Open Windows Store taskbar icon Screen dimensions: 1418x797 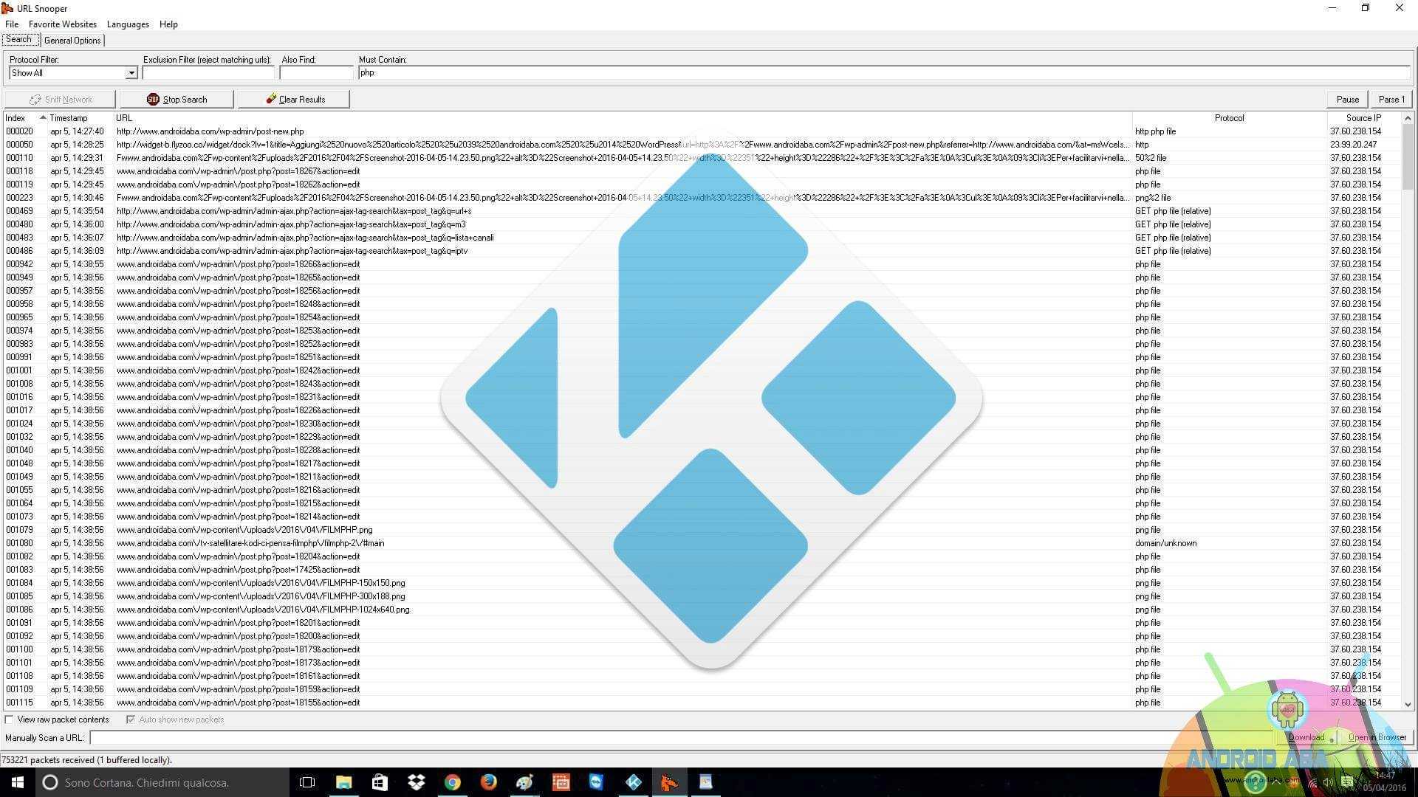coord(380,782)
